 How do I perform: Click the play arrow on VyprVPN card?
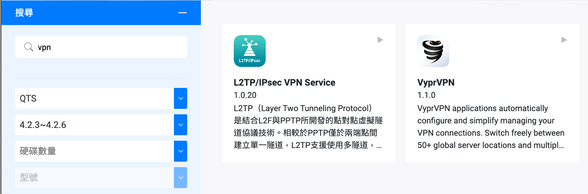564,40
